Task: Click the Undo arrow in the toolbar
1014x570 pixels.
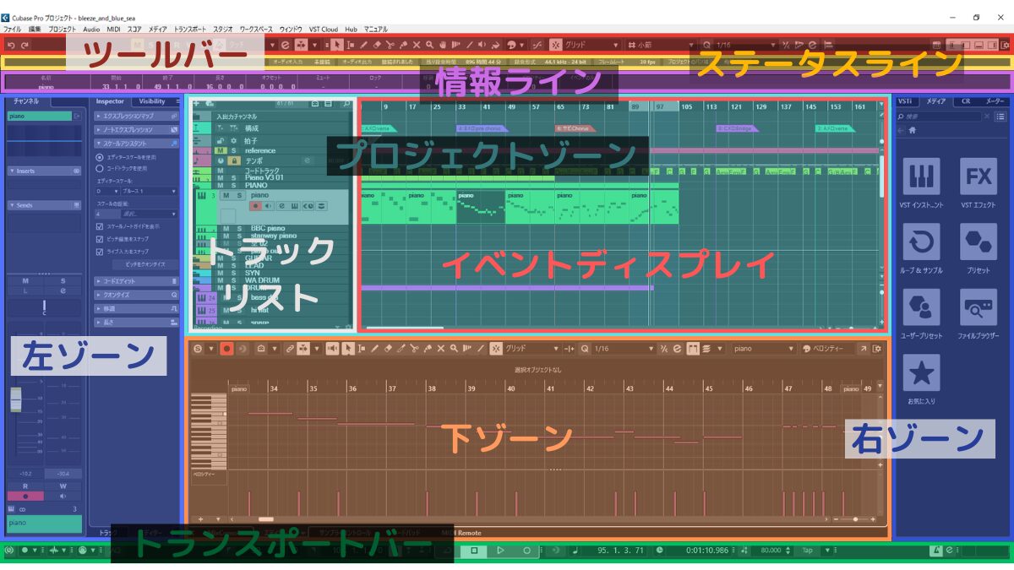Action: 9,44
